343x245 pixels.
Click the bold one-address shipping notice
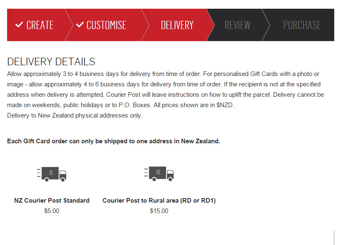pos(114,141)
